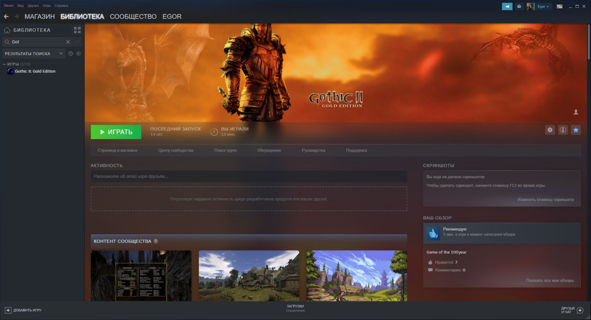The image size is (591, 320).
Task: Select Gothic II: Gold Edition in list
Action: click(x=35, y=71)
